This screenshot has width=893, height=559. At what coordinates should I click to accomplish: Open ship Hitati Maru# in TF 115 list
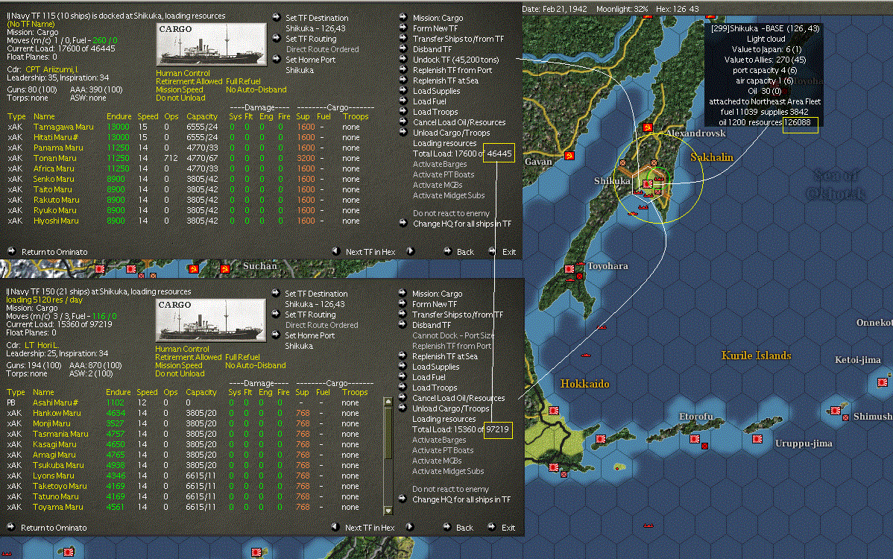click(x=56, y=137)
